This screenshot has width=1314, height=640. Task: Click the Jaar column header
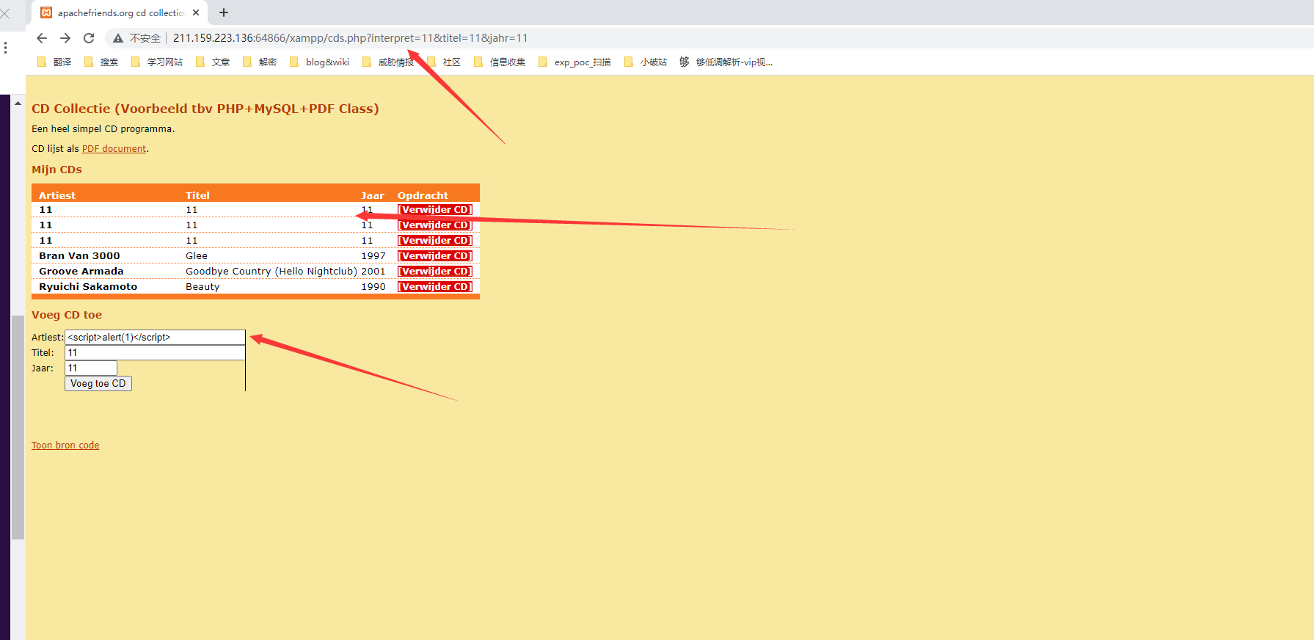pyautogui.click(x=373, y=195)
